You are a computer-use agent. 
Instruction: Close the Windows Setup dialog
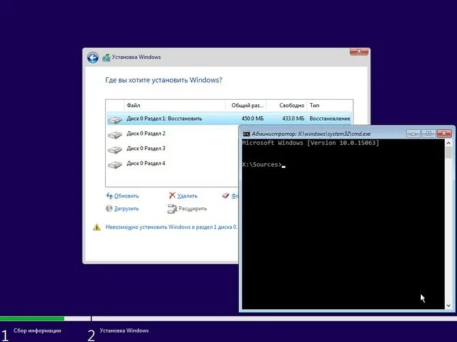[x=359, y=51]
